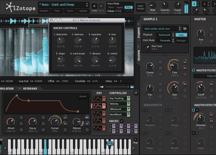Click the New preset button
This screenshot has height=155, width=216.
57,11
